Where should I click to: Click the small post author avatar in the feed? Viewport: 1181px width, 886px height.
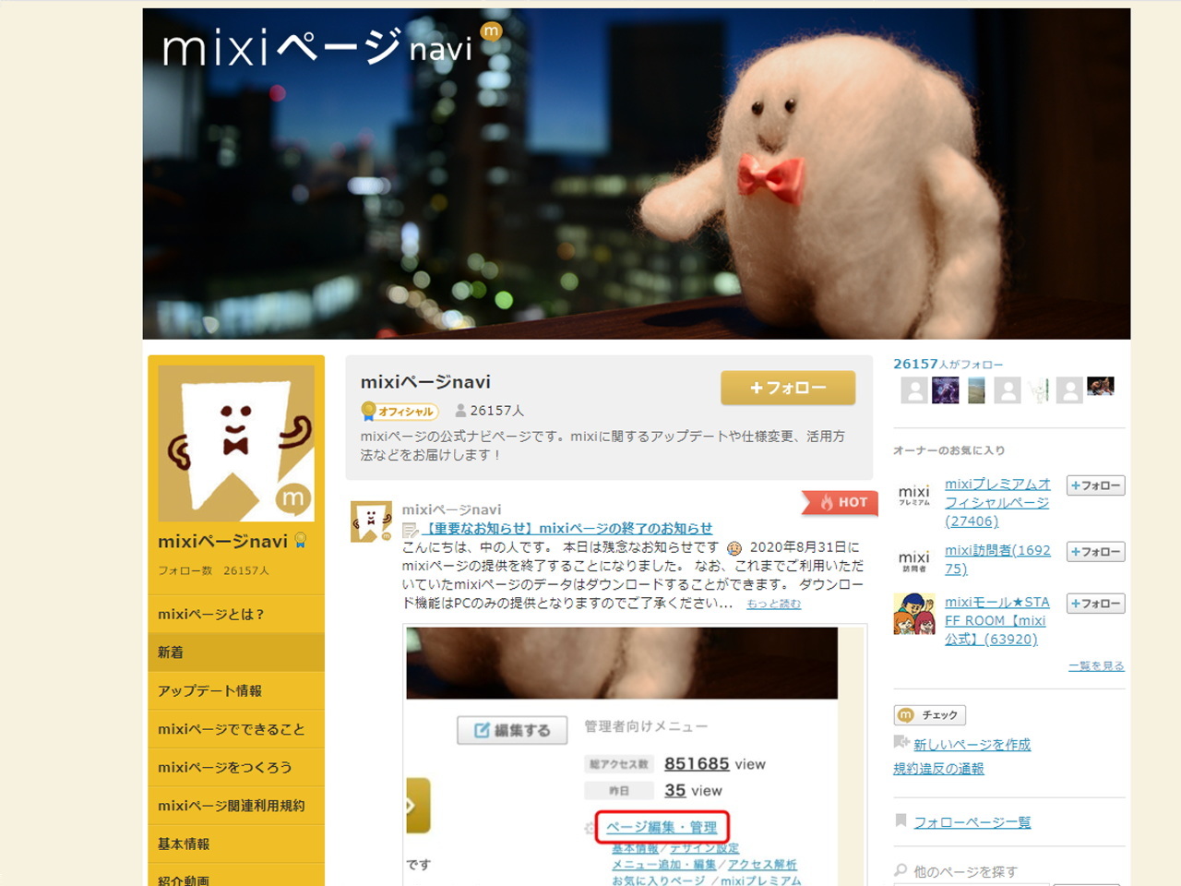click(x=371, y=521)
